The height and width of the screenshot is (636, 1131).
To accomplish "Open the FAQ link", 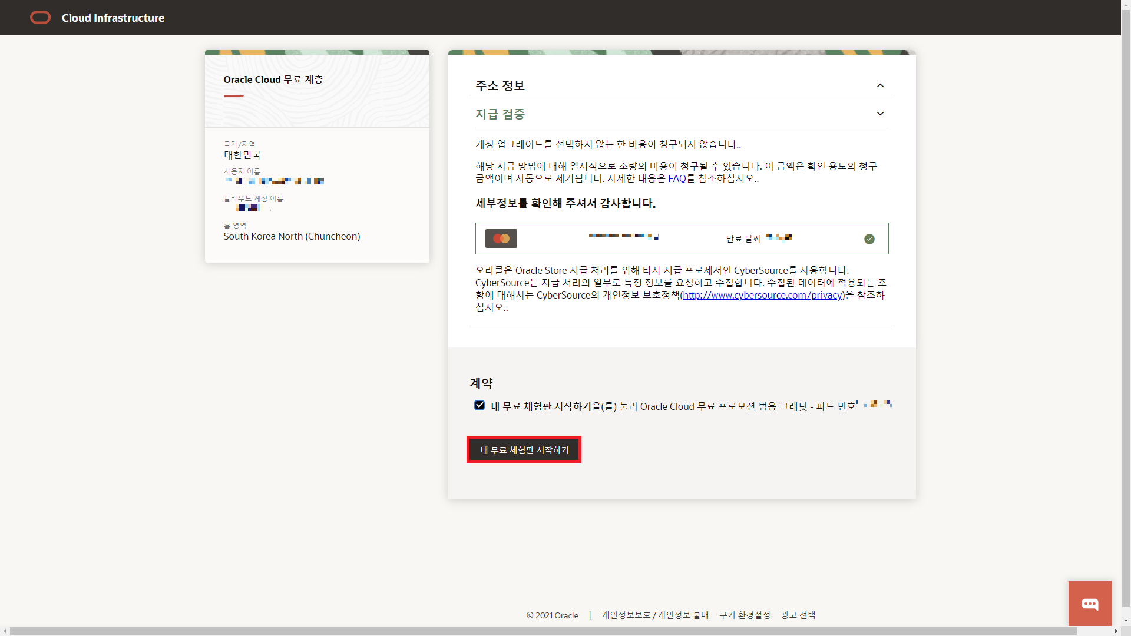I will [x=676, y=178].
